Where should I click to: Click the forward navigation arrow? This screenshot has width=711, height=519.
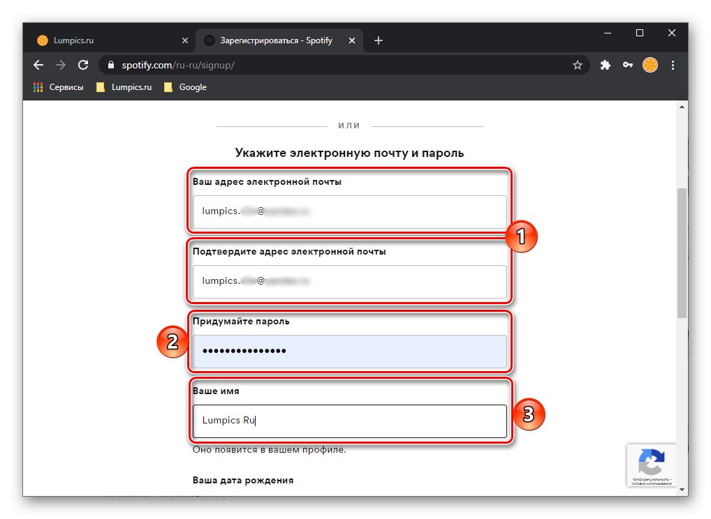pyautogui.click(x=61, y=65)
